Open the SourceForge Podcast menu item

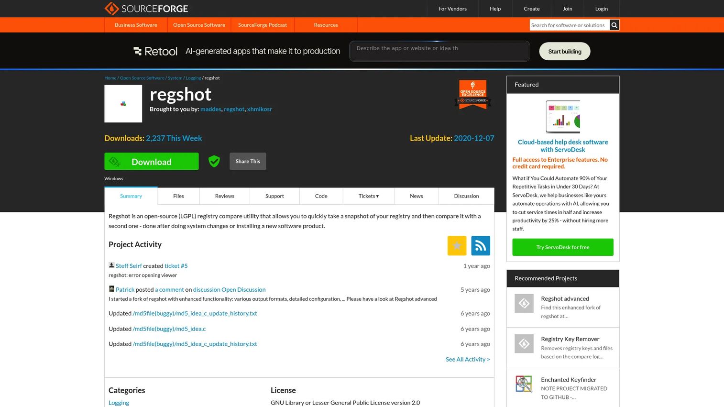[263, 25]
